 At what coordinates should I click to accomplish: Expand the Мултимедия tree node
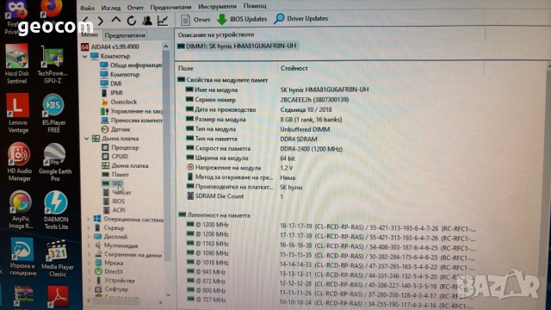(89, 245)
